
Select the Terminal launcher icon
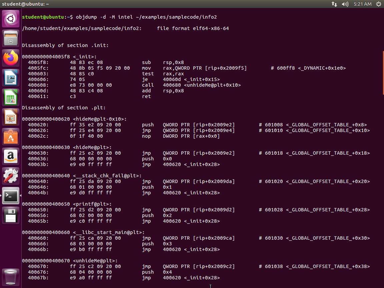tap(11, 196)
